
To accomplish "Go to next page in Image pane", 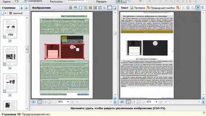I will 115,102.
